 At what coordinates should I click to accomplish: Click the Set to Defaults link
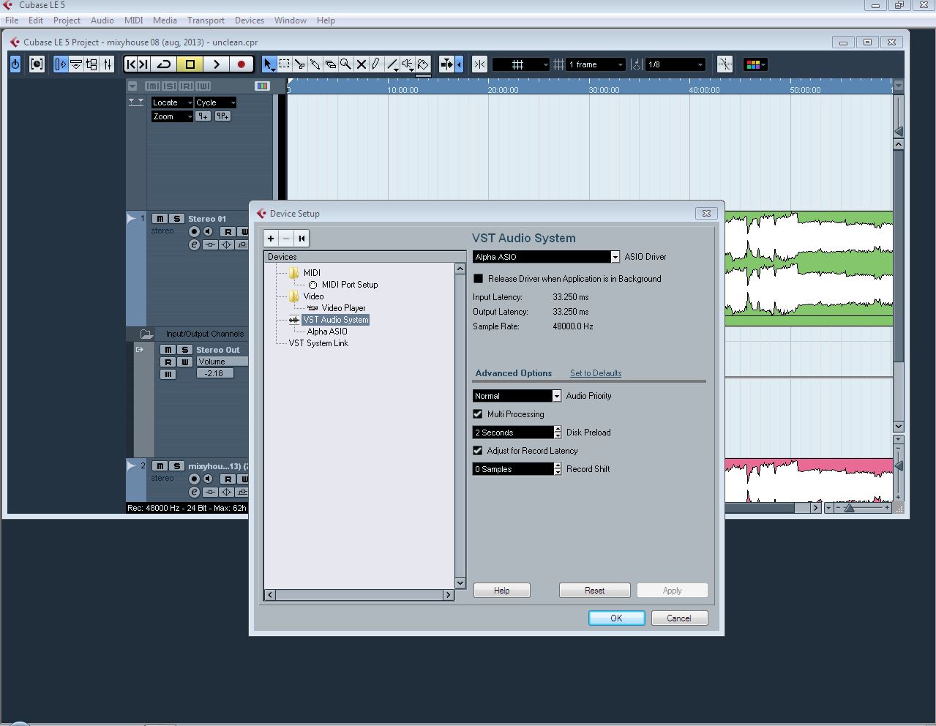[x=595, y=373]
